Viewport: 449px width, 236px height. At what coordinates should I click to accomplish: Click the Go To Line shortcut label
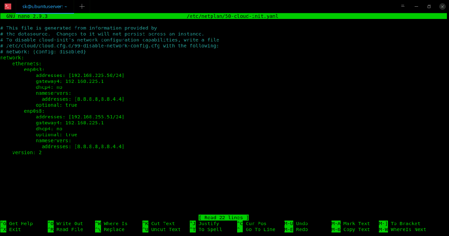[260, 230]
